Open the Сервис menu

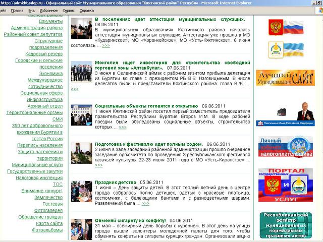click(69, 11)
